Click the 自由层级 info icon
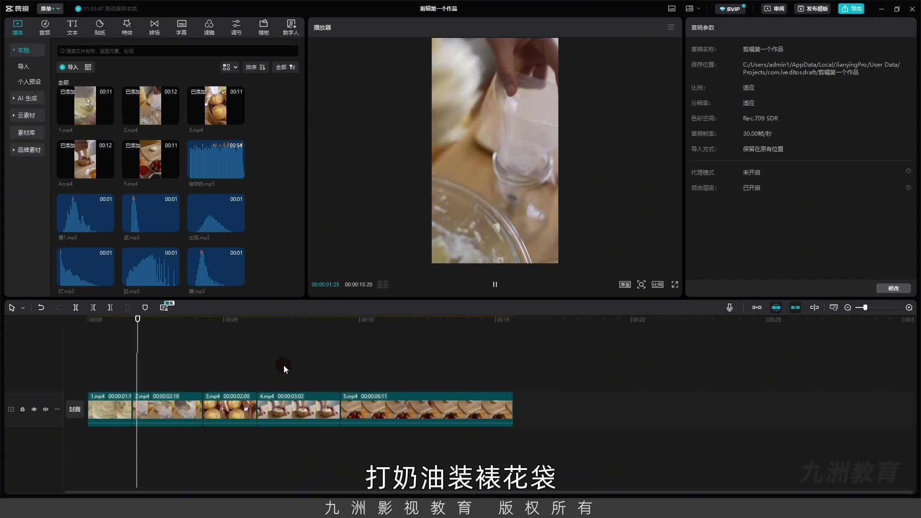 (908, 188)
